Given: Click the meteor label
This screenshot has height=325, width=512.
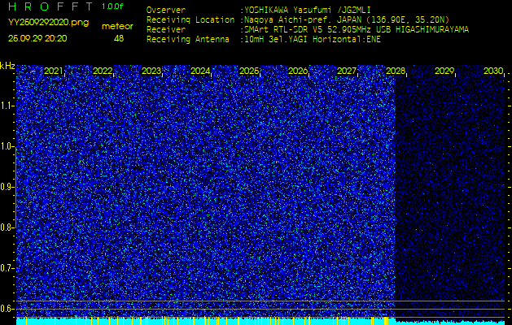Looking at the screenshot, I should click(117, 26).
